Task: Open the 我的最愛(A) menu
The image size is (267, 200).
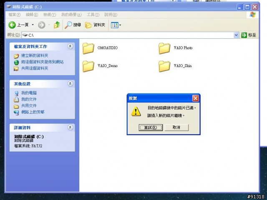Action: (x=71, y=15)
